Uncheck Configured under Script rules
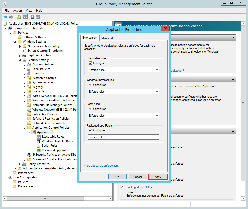This screenshot has height=209, width=248. [90, 109]
